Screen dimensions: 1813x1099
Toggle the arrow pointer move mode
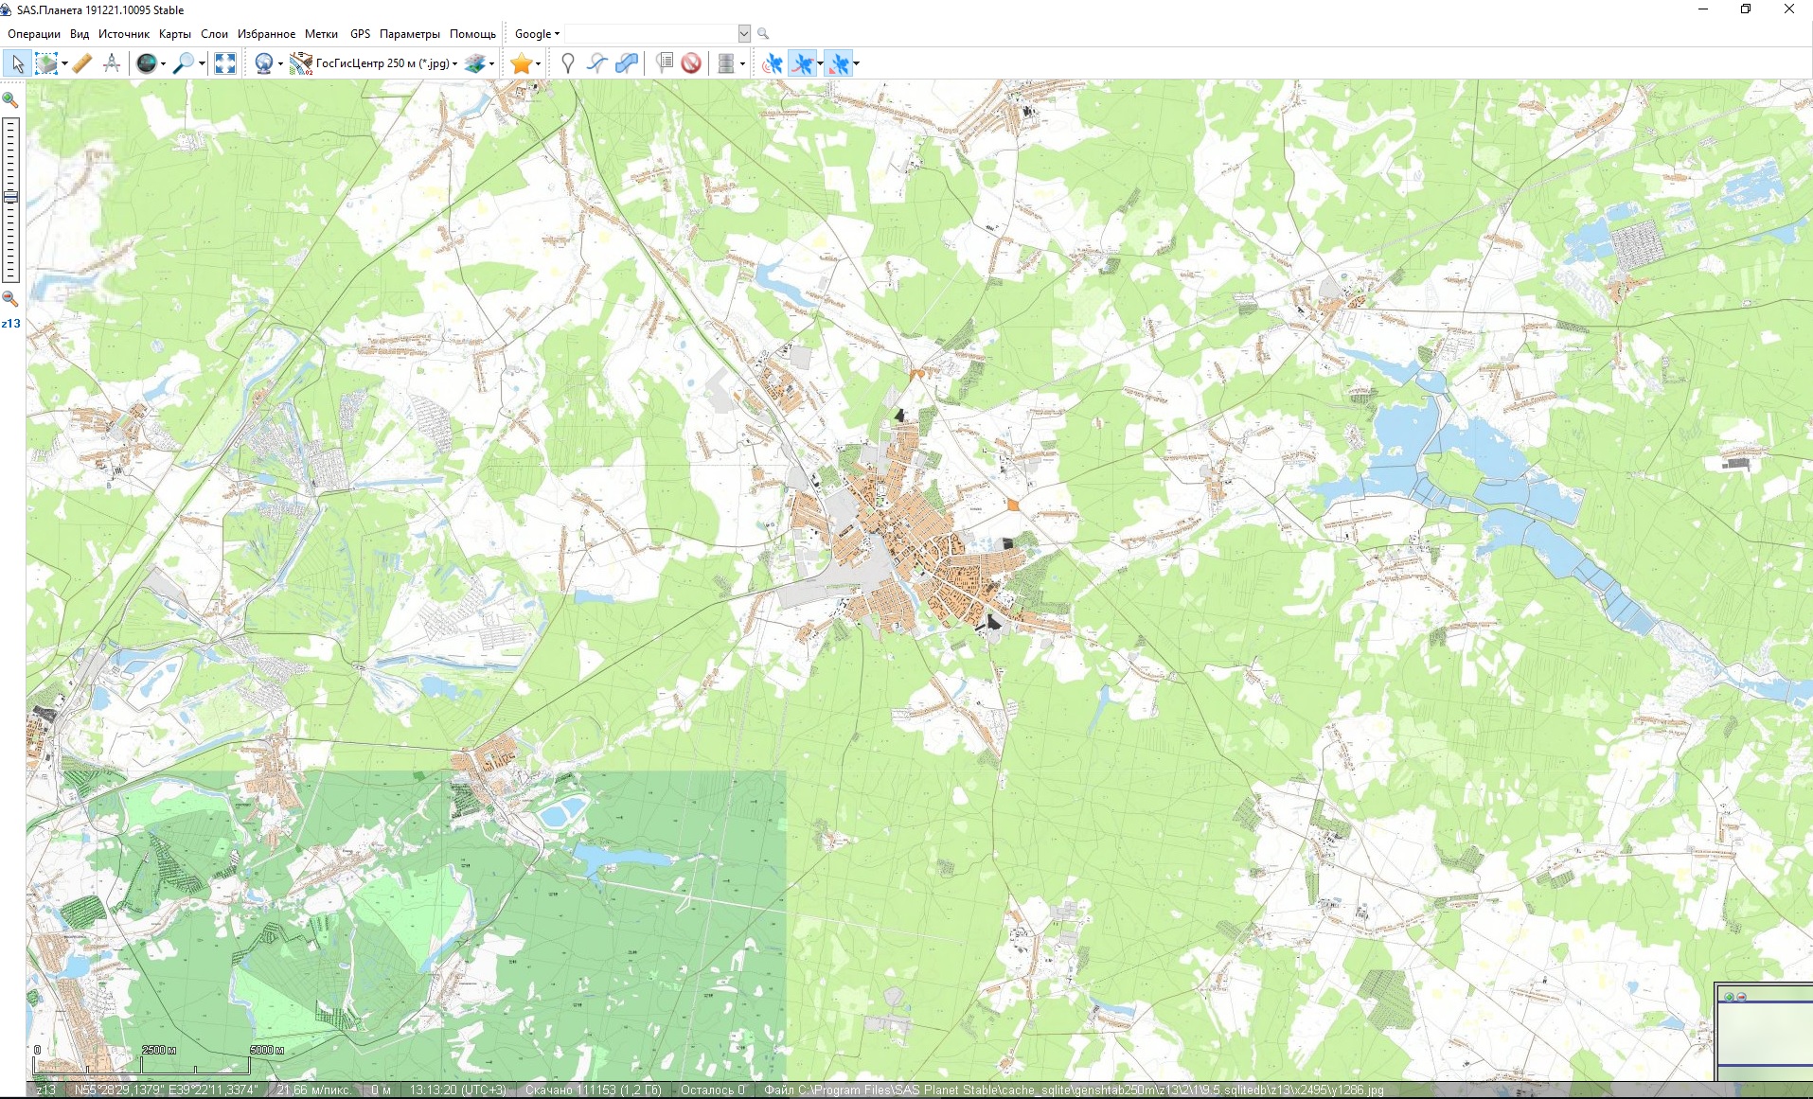pyautogui.click(x=17, y=63)
